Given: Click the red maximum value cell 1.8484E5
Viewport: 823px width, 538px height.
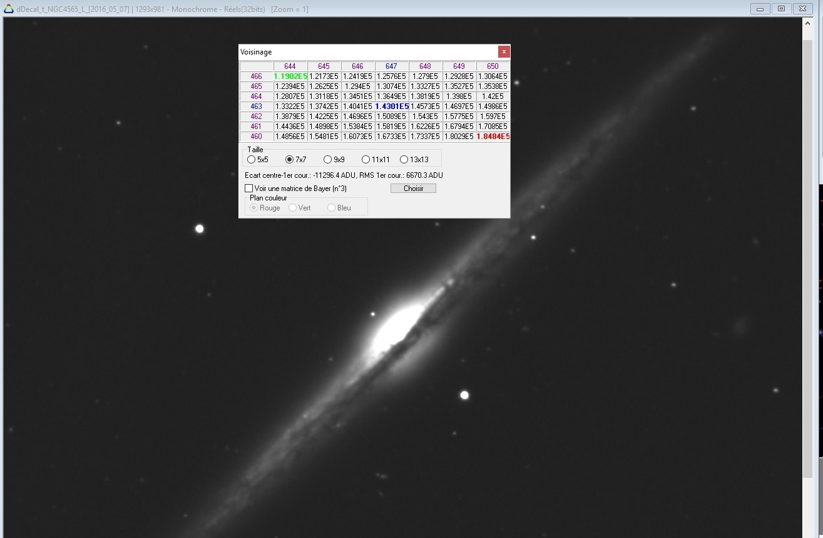Looking at the screenshot, I should (x=493, y=137).
